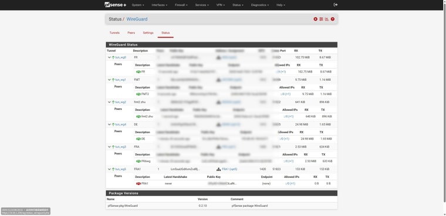Click the green up arrow of tun_wg4
Screen dimensions: 446x216
tap(113, 125)
